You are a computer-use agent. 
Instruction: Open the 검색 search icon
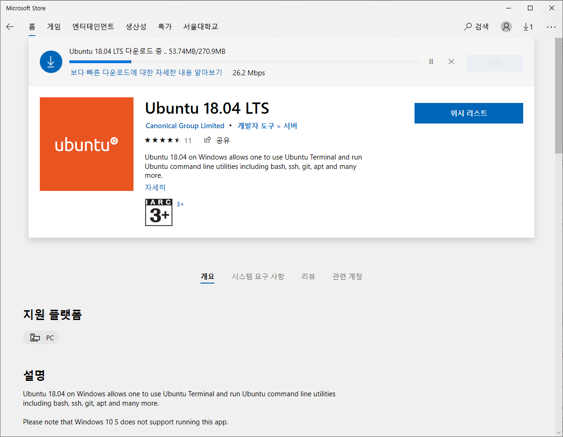(x=476, y=27)
